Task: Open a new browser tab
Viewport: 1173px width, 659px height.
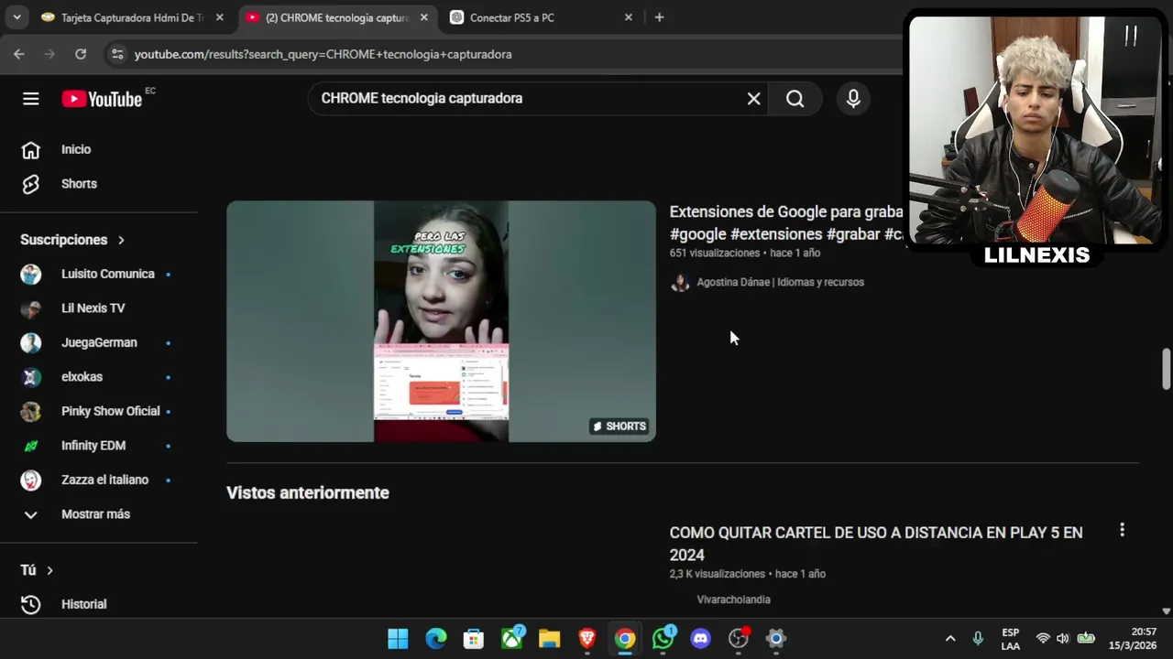Action: point(659,17)
